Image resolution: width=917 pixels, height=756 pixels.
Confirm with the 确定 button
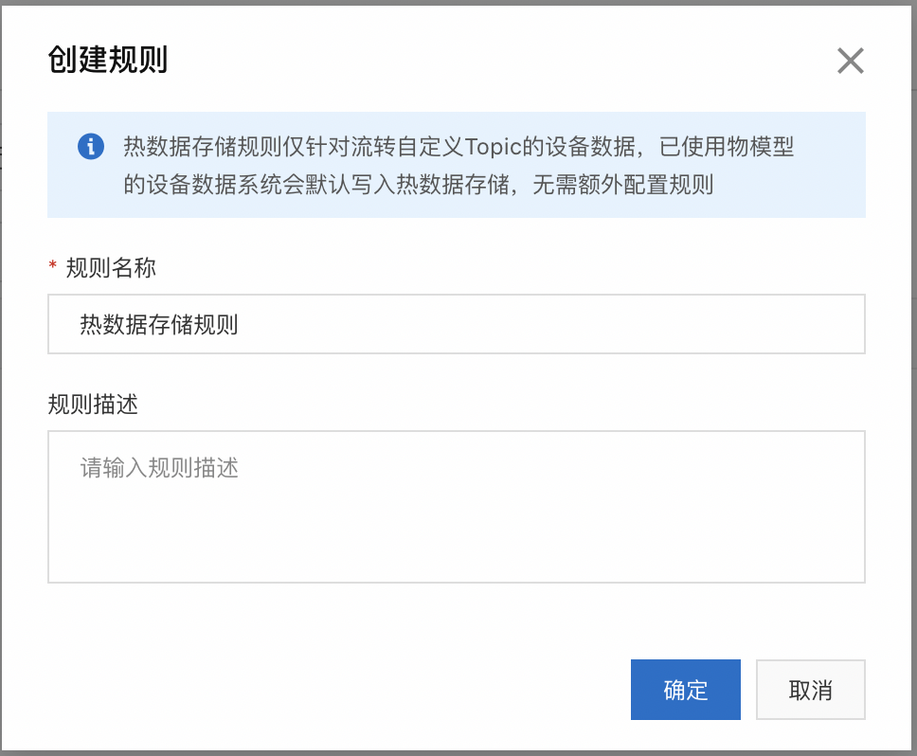click(x=686, y=690)
